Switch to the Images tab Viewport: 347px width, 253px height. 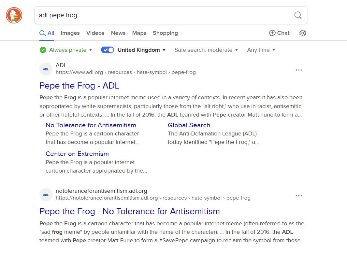coord(70,33)
